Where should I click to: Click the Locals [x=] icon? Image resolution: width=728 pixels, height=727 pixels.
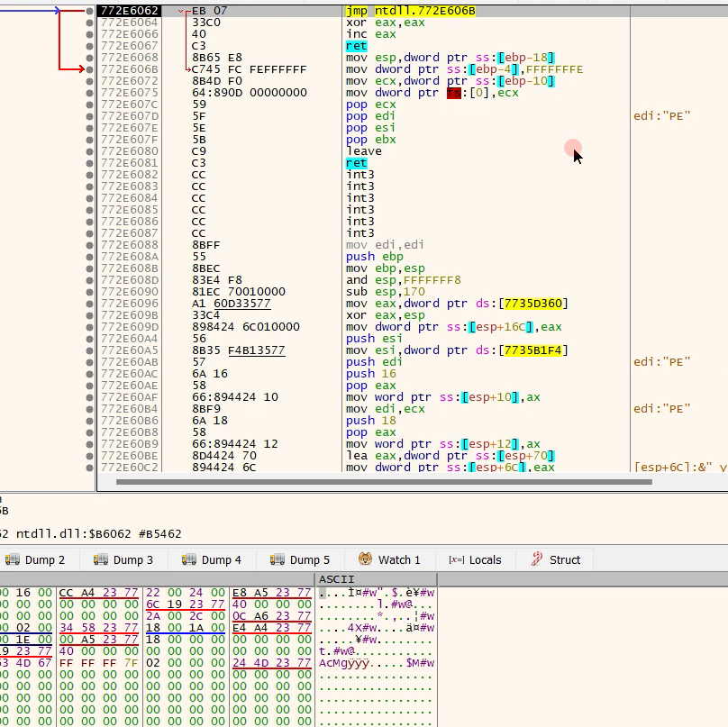coord(456,559)
